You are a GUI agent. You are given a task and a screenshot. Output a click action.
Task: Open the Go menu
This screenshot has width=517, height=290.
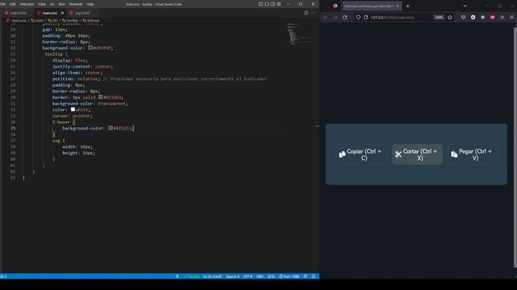point(53,4)
